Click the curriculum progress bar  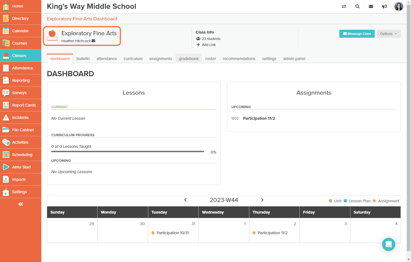(128, 152)
